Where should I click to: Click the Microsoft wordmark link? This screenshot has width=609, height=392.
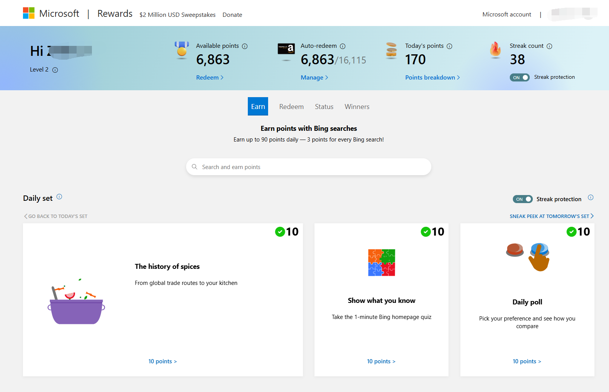(x=59, y=14)
